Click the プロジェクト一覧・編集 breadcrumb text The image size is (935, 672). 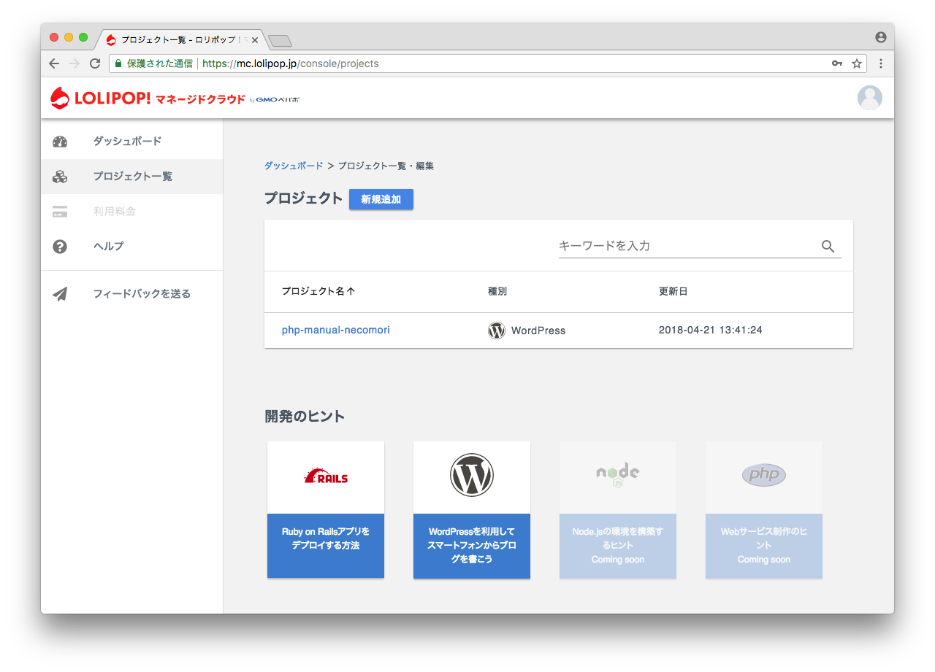click(386, 166)
